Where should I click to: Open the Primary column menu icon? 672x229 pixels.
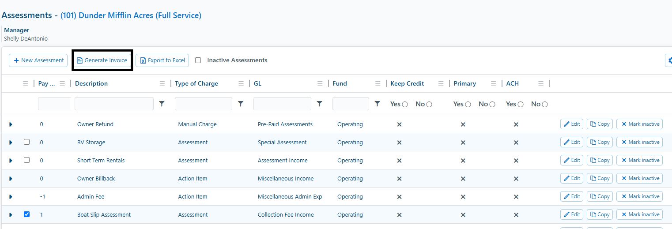493,83
